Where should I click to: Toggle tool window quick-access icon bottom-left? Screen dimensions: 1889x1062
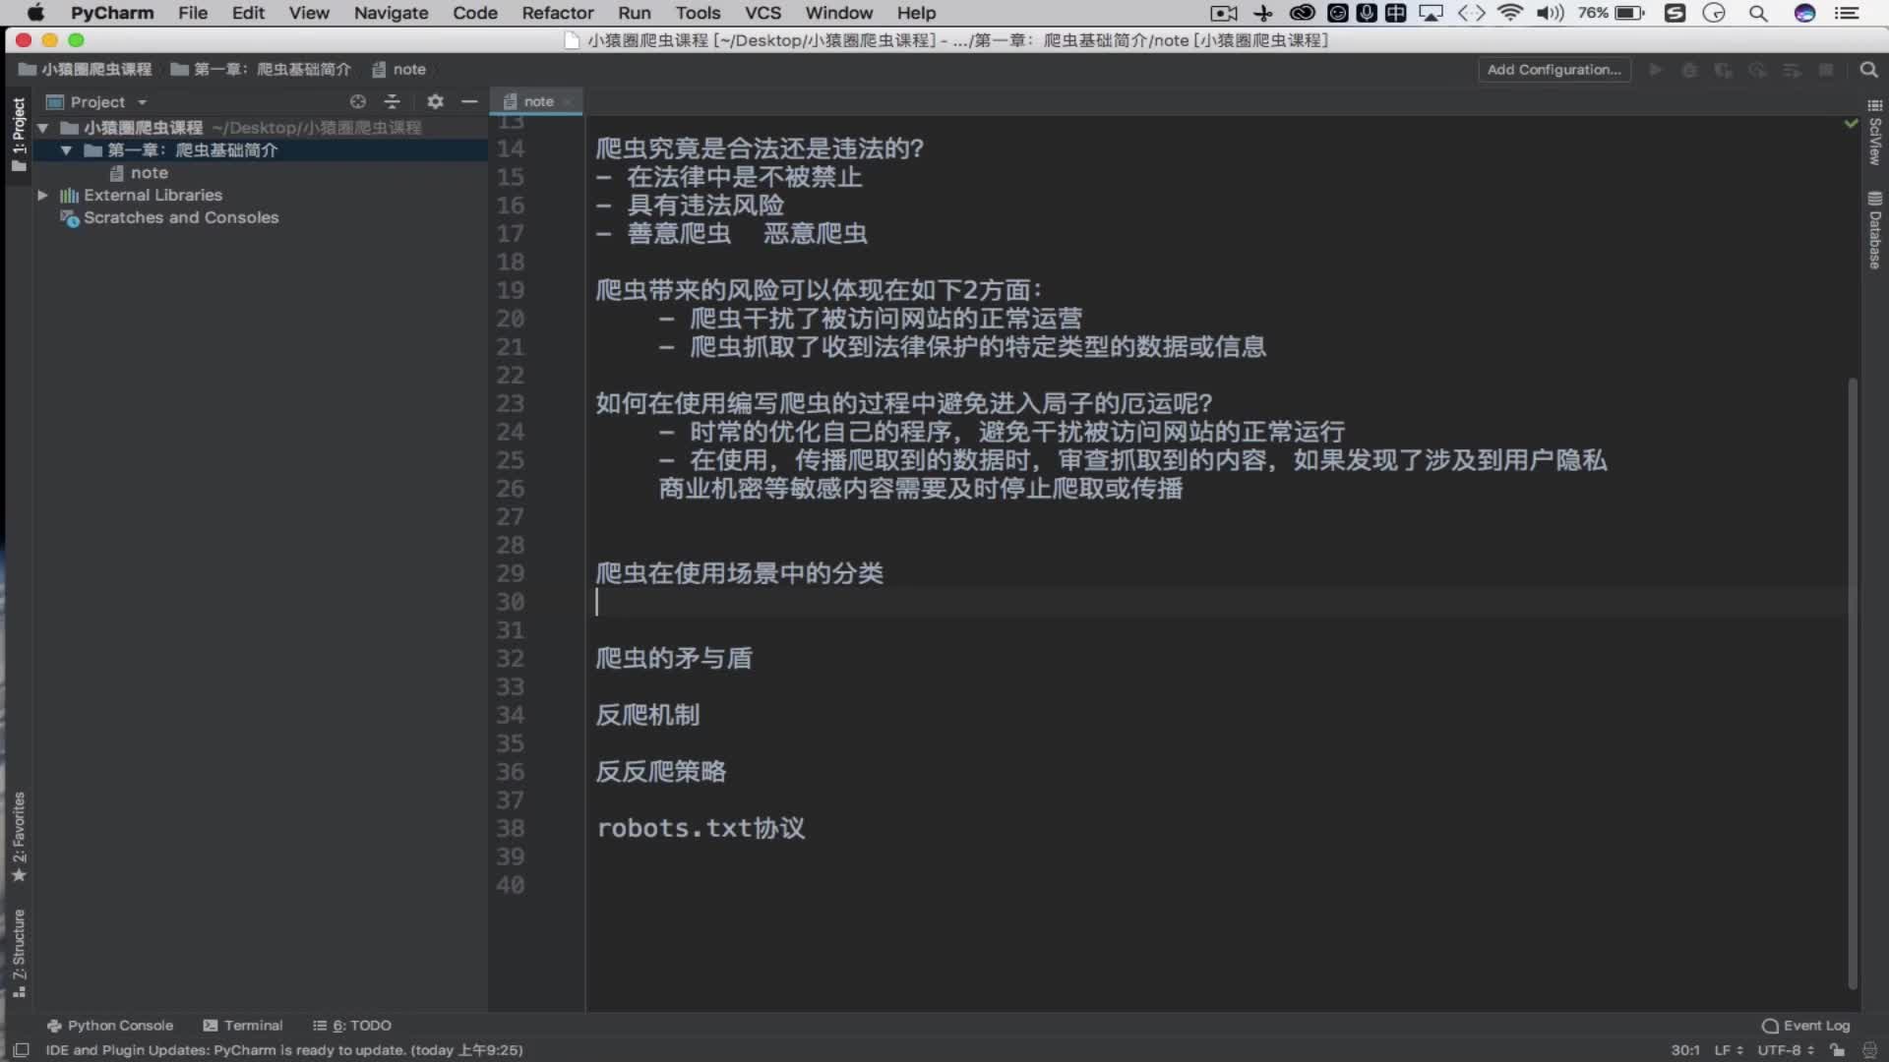[21, 1050]
